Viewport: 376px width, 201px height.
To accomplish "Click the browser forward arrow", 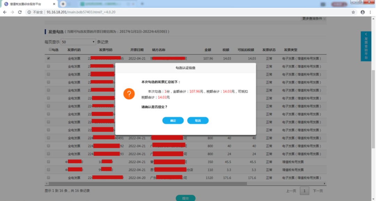I will (12, 12).
